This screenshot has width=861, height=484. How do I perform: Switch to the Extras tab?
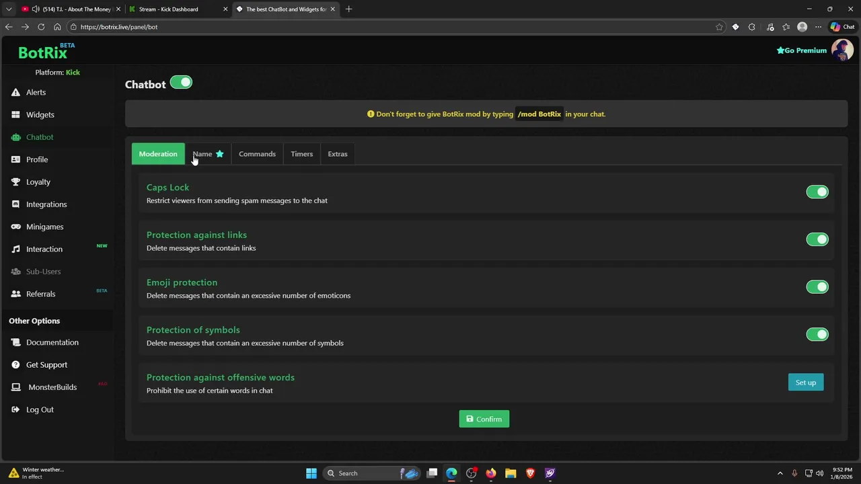[x=338, y=154]
